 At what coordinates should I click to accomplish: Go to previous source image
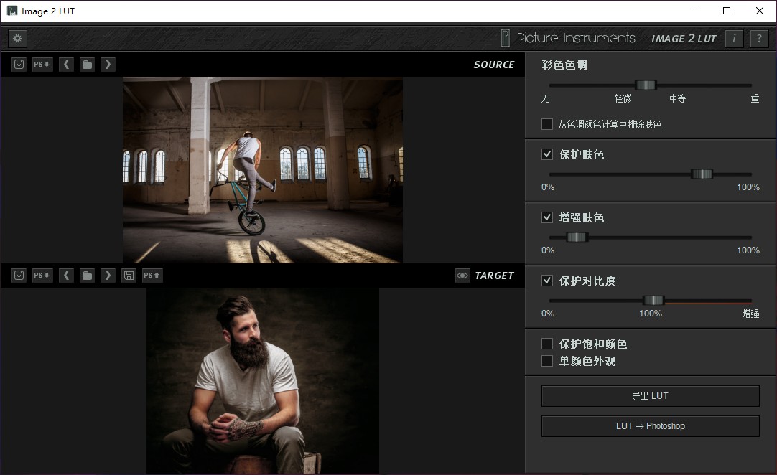point(66,65)
